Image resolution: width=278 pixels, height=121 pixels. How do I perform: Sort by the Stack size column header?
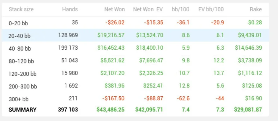tap(21, 9)
